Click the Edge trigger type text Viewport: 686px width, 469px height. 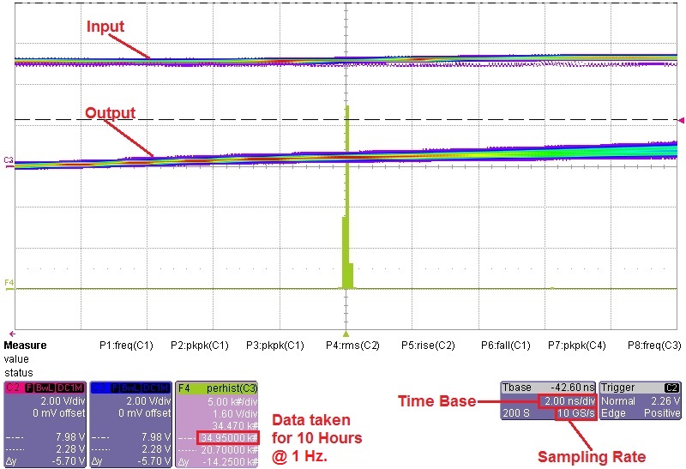pos(611,412)
